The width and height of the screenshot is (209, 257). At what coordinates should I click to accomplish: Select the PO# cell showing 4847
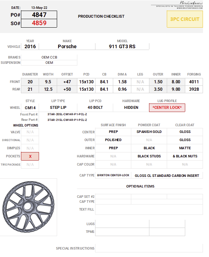click(x=39, y=15)
